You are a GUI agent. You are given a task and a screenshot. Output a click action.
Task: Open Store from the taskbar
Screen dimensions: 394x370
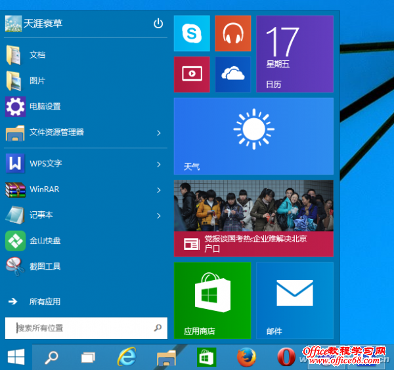point(206,357)
